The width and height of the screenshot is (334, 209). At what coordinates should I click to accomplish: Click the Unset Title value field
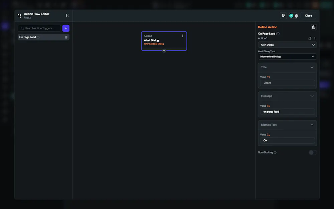click(287, 83)
